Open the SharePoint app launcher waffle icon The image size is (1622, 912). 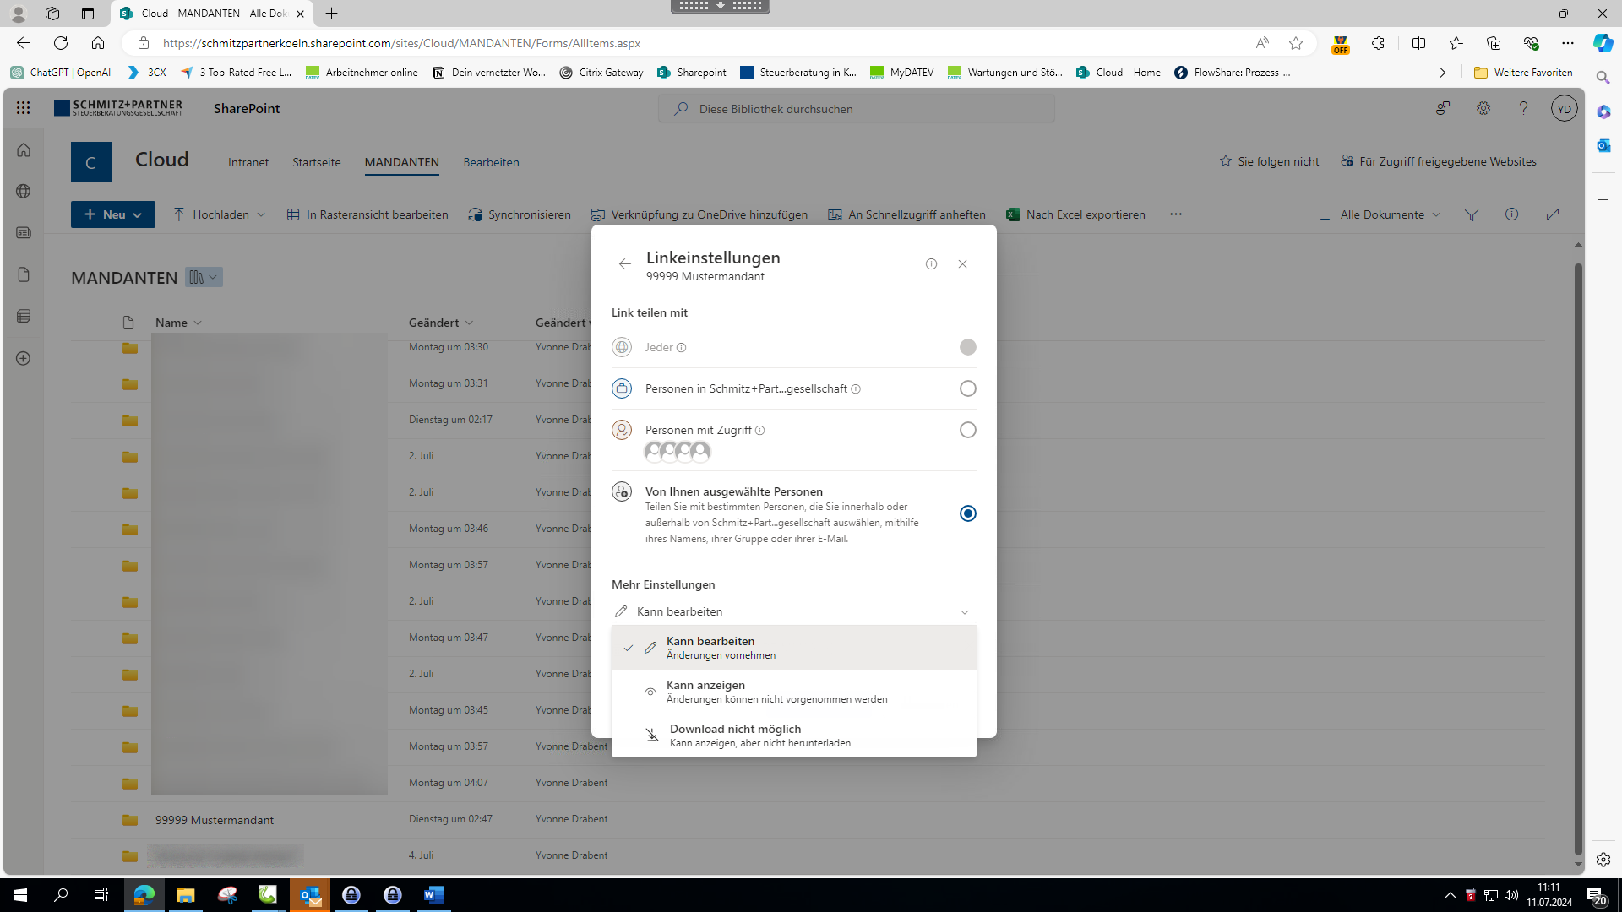point(23,108)
